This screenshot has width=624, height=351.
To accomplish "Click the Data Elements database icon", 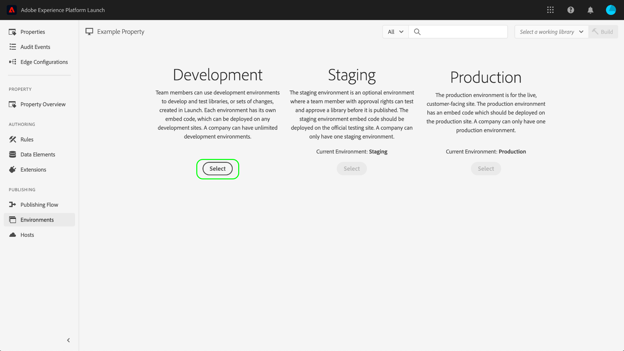I will (x=13, y=154).
